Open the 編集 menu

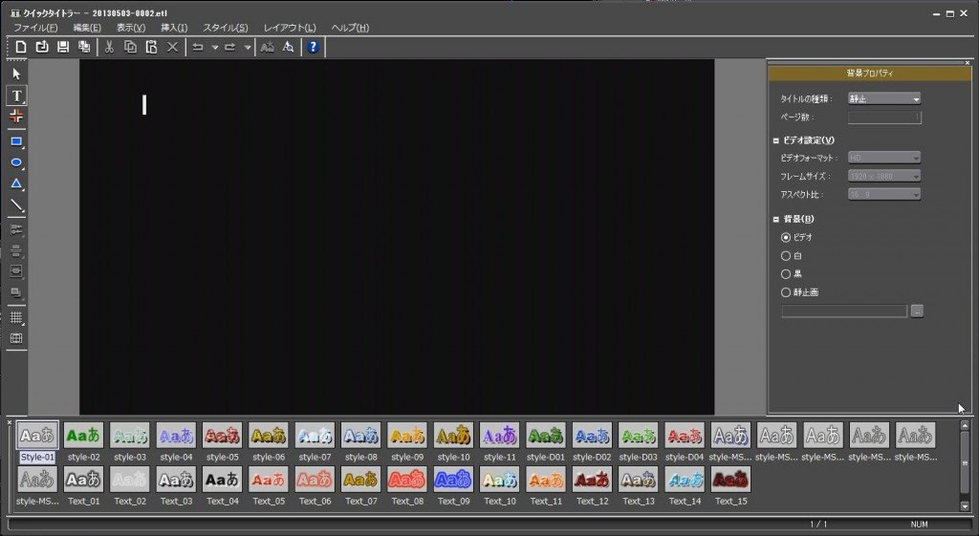(87, 28)
